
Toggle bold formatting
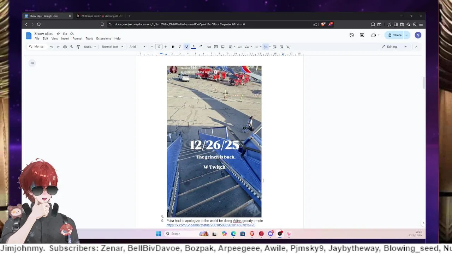coord(173,47)
